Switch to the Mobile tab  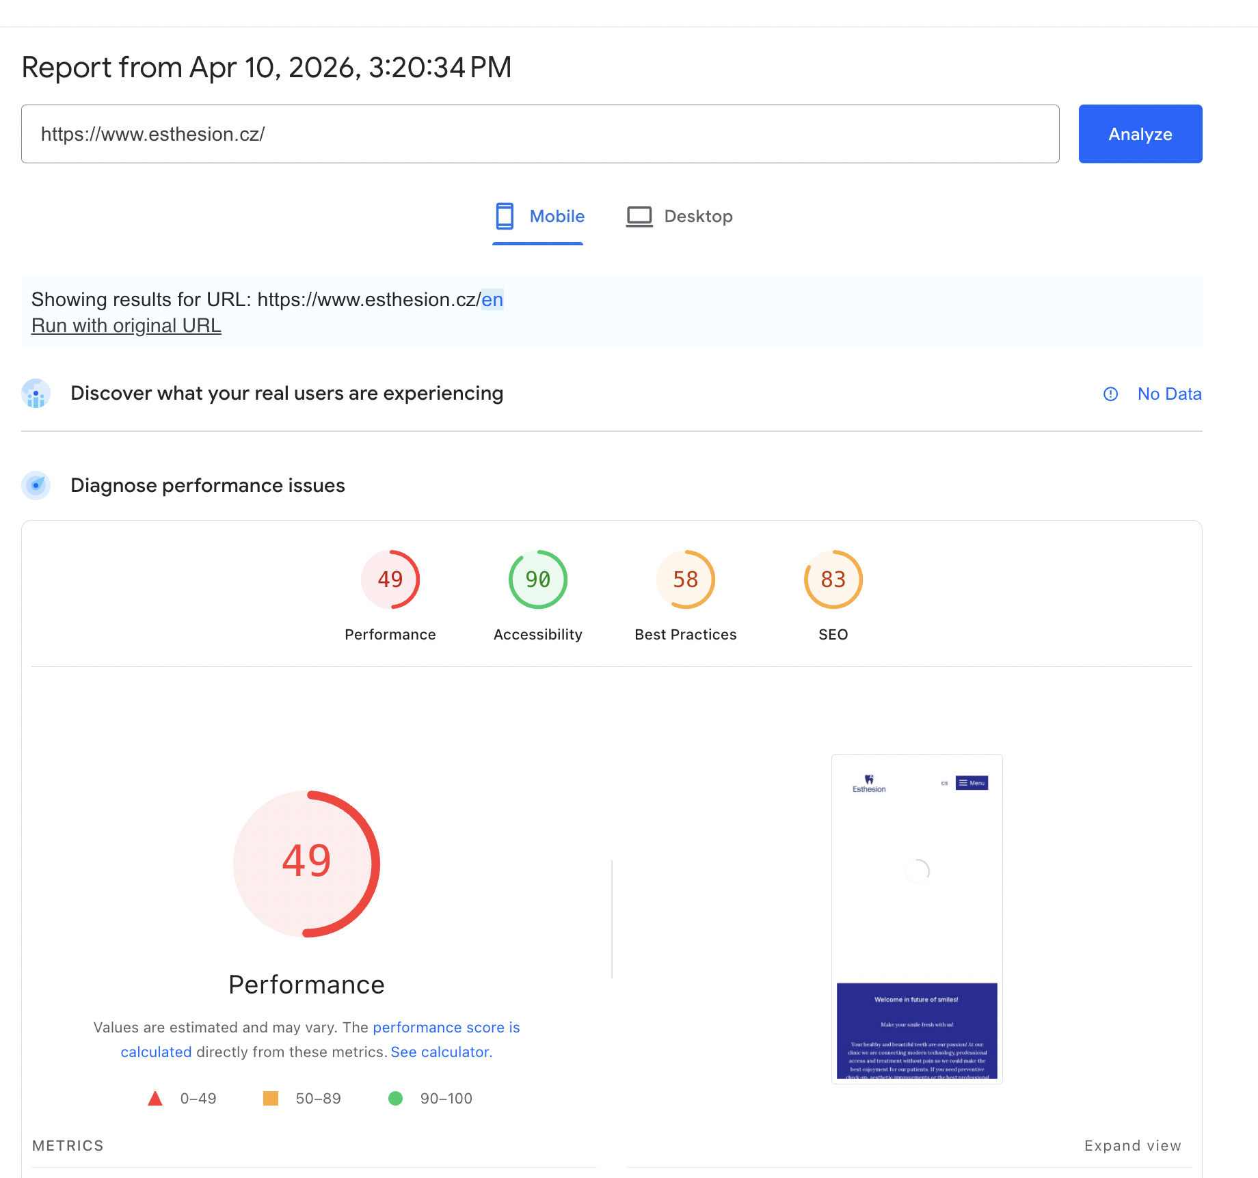click(x=539, y=217)
